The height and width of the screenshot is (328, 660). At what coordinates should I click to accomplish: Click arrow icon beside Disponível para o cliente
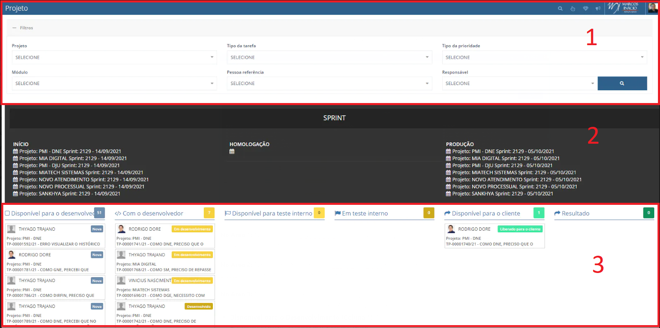tap(448, 213)
